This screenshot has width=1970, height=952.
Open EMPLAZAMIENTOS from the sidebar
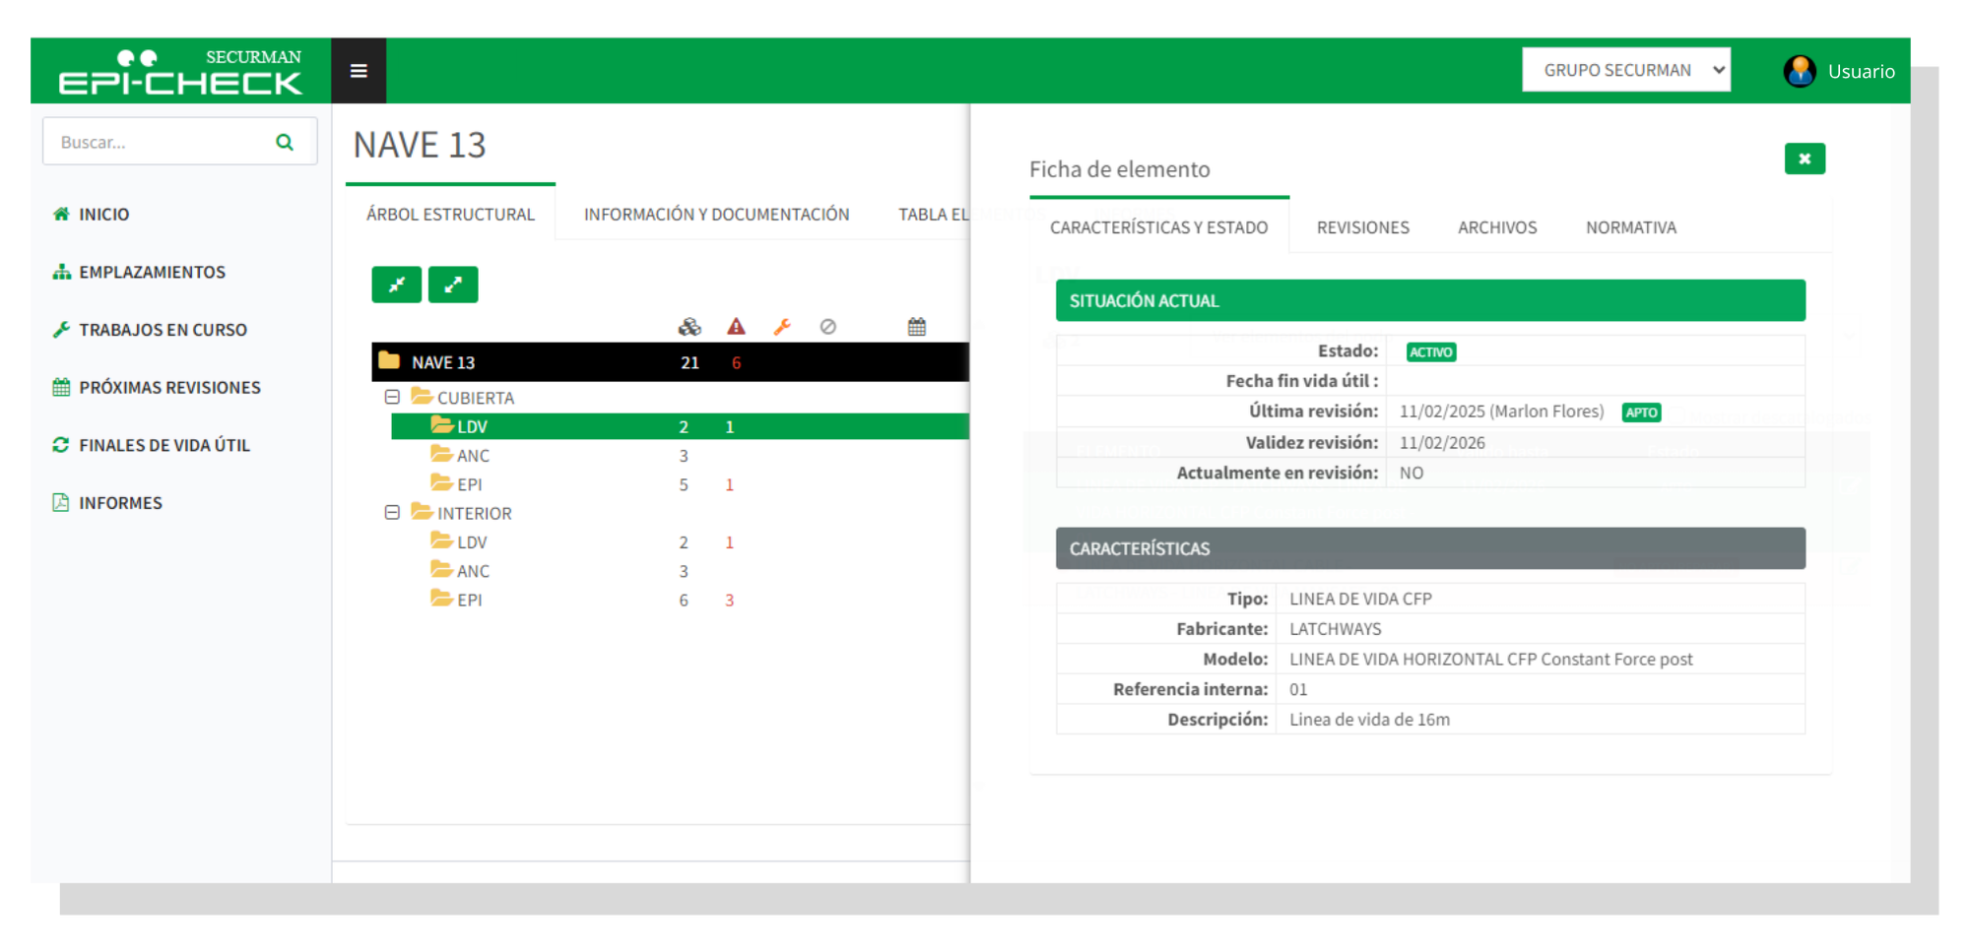(x=152, y=273)
